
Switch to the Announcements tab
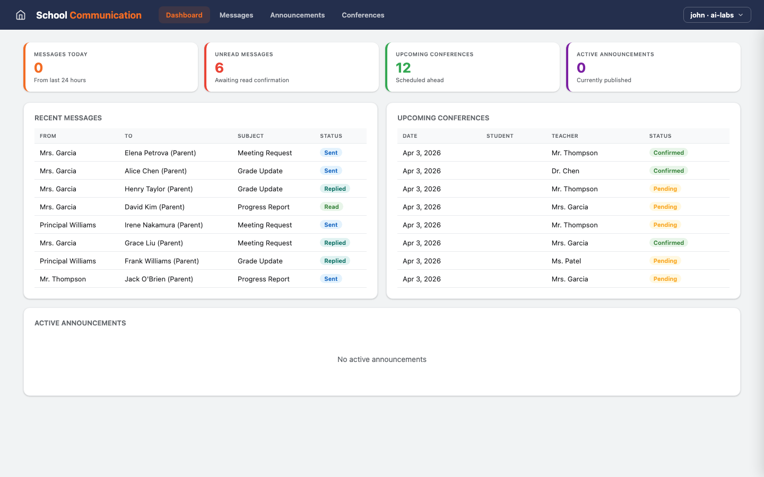[x=297, y=15]
